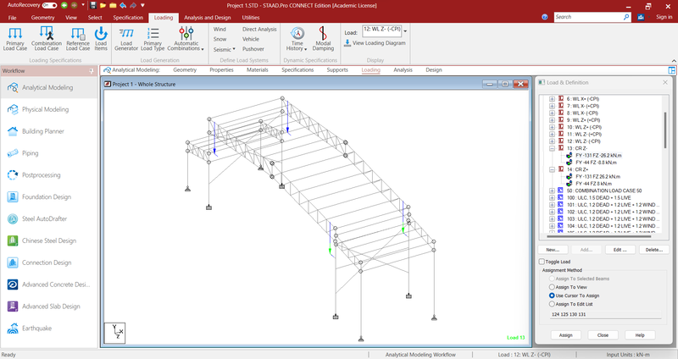Screen dimensions: 678x359
Task: Open the Time History dropdown
Action: 297,39
